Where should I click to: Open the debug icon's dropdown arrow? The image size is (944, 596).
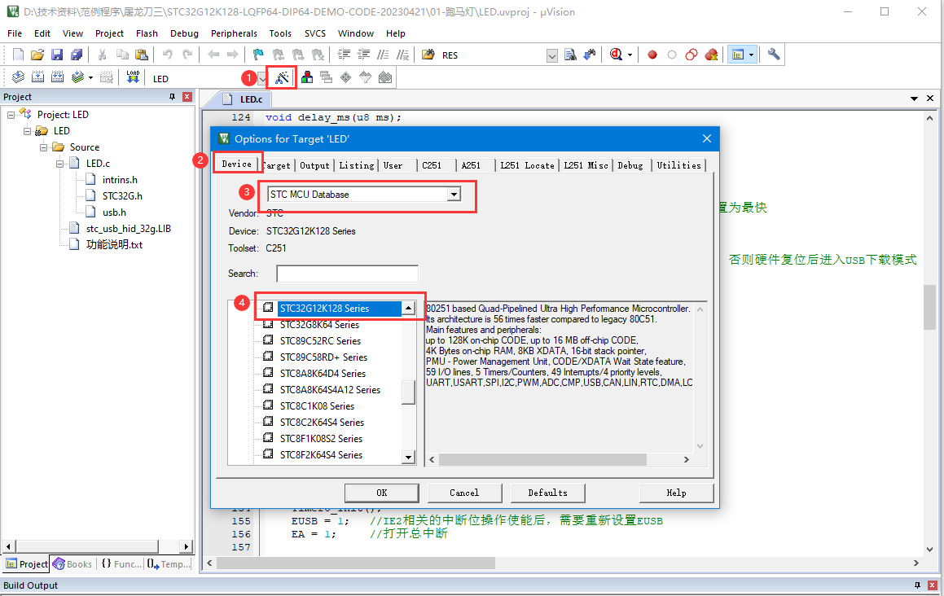click(x=630, y=55)
